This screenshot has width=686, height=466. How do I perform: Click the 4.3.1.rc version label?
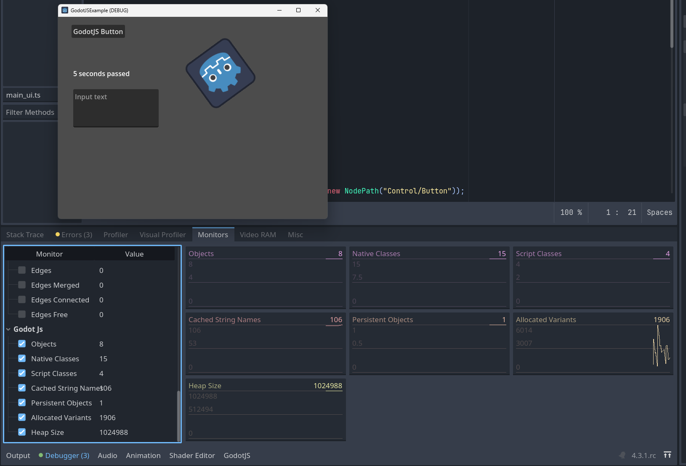coord(643,455)
